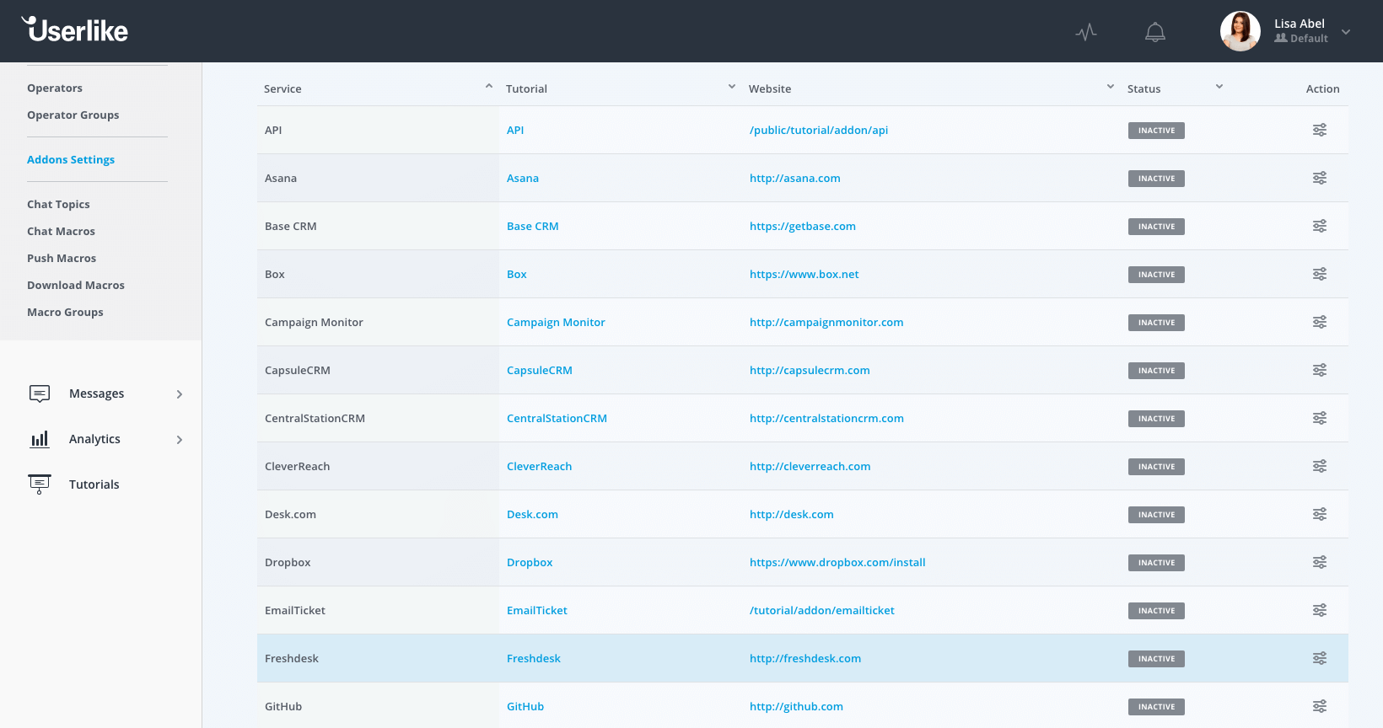
Task: Open settings icon for the API row
Action: click(x=1319, y=130)
